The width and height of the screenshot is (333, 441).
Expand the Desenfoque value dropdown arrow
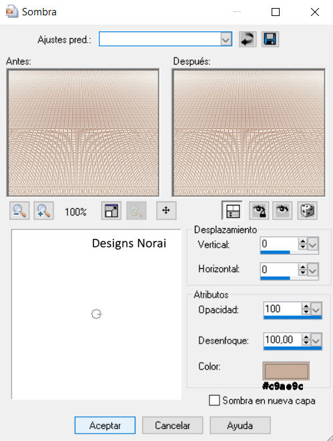pyautogui.click(x=316, y=340)
